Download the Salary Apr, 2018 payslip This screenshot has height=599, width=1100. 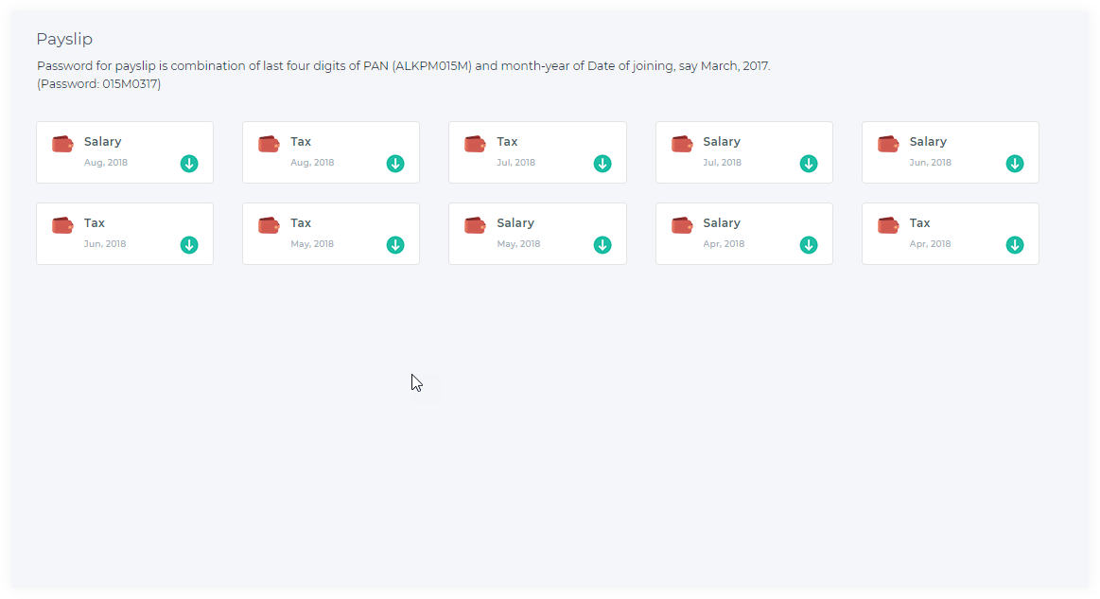[x=808, y=245]
